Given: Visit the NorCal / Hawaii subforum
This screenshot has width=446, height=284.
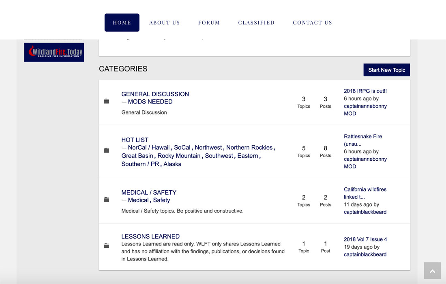Looking at the screenshot, I should click(x=148, y=148).
